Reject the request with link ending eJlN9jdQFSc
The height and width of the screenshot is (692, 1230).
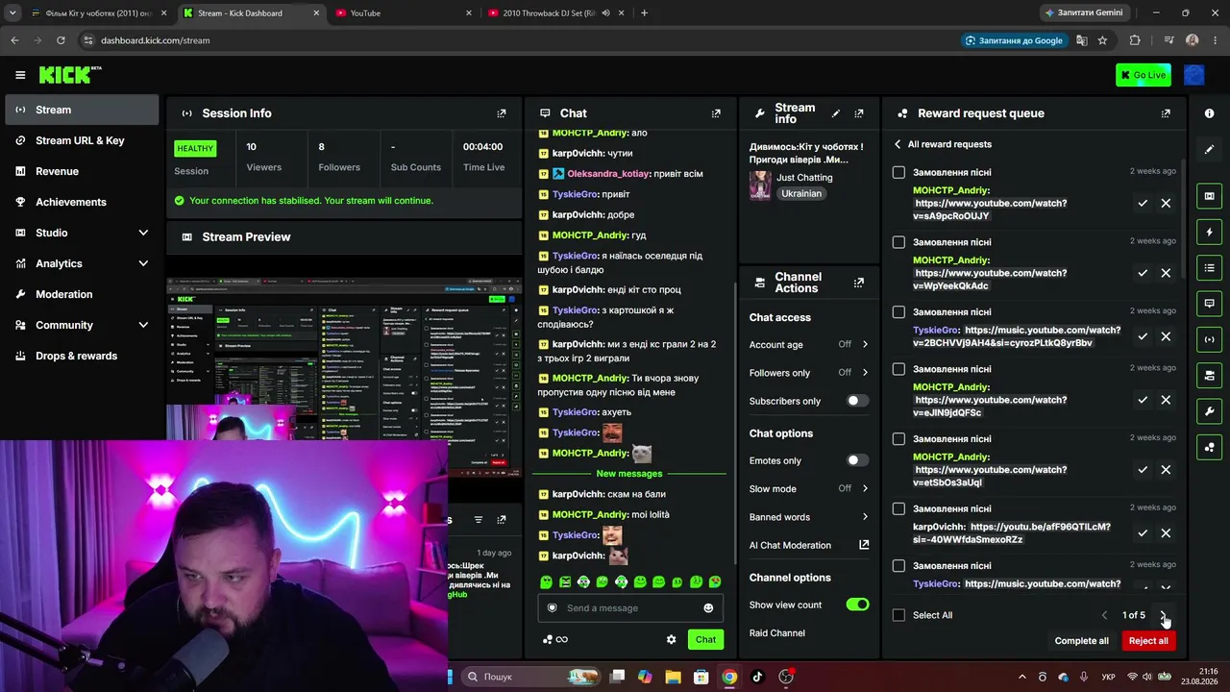[1166, 400]
